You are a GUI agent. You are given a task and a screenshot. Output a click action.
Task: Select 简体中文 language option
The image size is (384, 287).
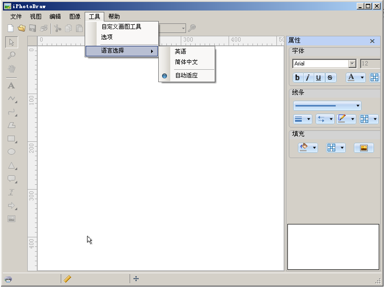187,62
